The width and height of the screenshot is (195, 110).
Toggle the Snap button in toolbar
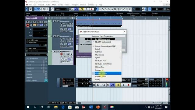[x=150, y=9]
